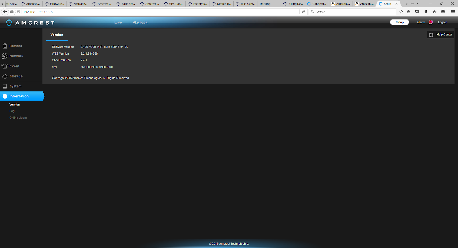
Task: Switch to the Activatin... browser tab
Action: [78, 4]
